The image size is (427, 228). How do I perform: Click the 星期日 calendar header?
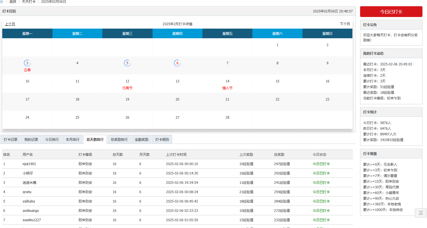327,33
